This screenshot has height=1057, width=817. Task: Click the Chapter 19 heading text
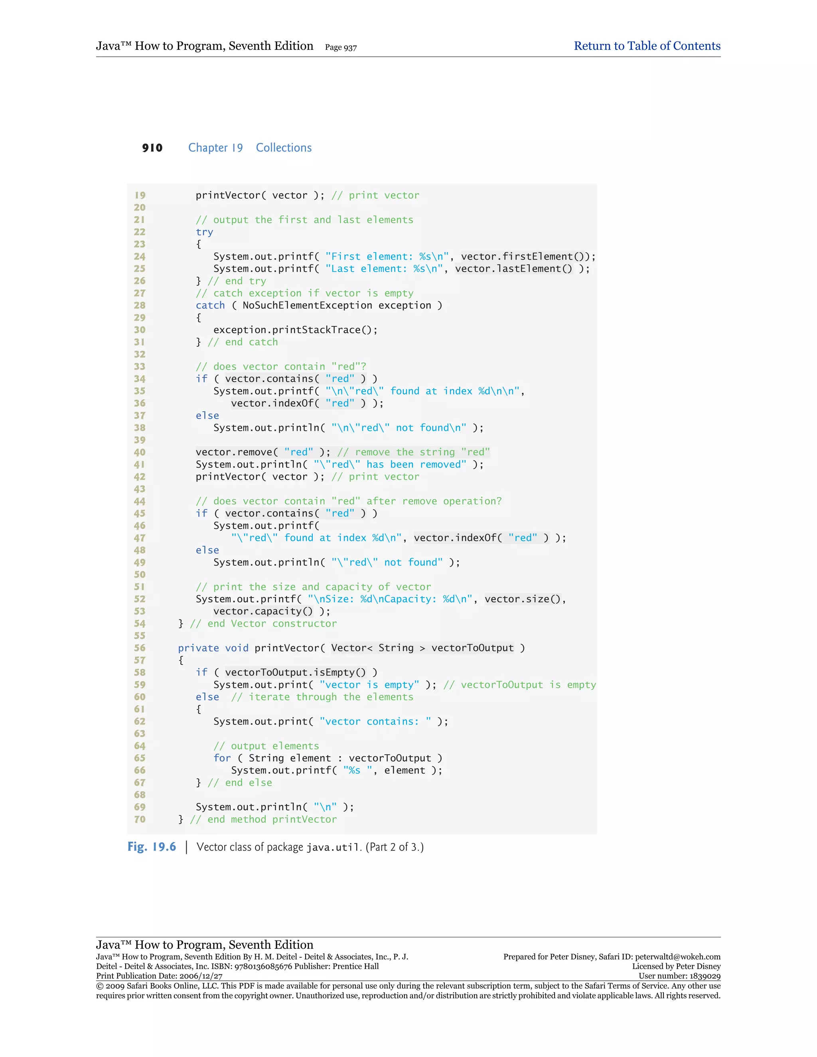point(215,148)
